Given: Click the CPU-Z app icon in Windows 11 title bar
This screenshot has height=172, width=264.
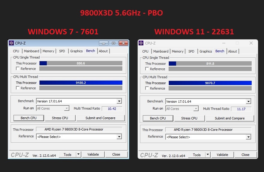Looking at the screenshot, I should pyautogui.click(x=141, y=43).
